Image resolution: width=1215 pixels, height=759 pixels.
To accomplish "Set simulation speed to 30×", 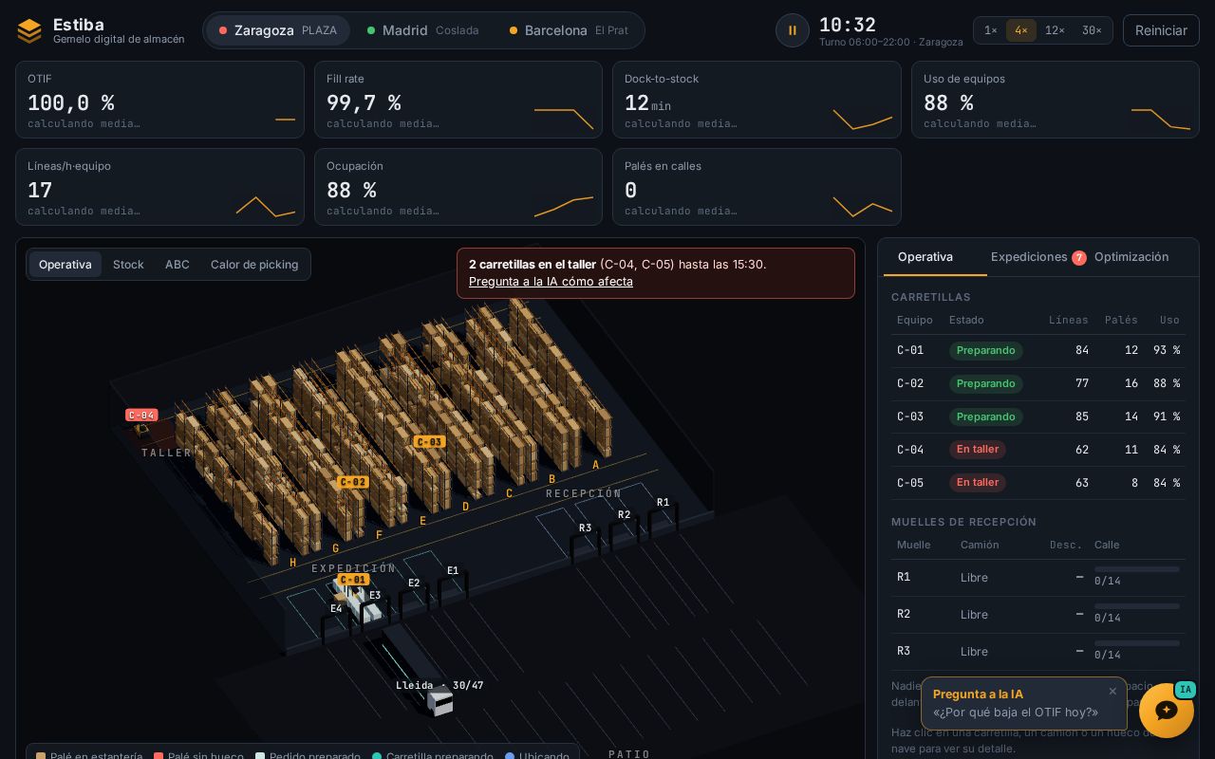I will (1092, 30).
